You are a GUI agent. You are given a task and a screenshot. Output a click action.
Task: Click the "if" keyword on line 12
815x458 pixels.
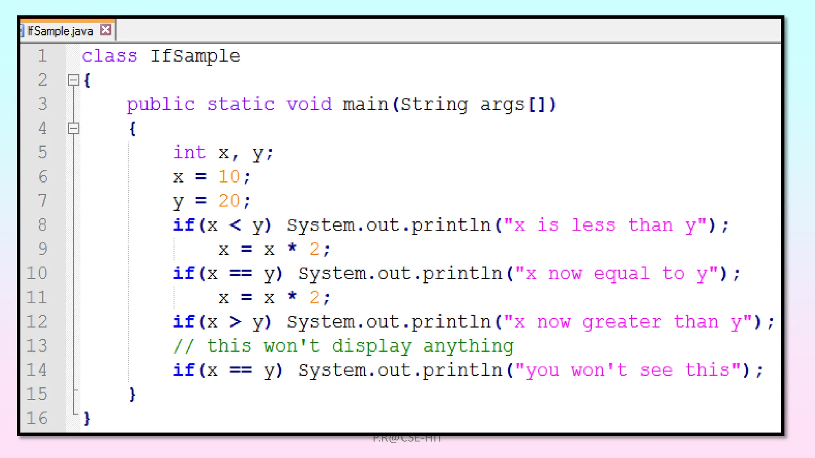[184, 322]
